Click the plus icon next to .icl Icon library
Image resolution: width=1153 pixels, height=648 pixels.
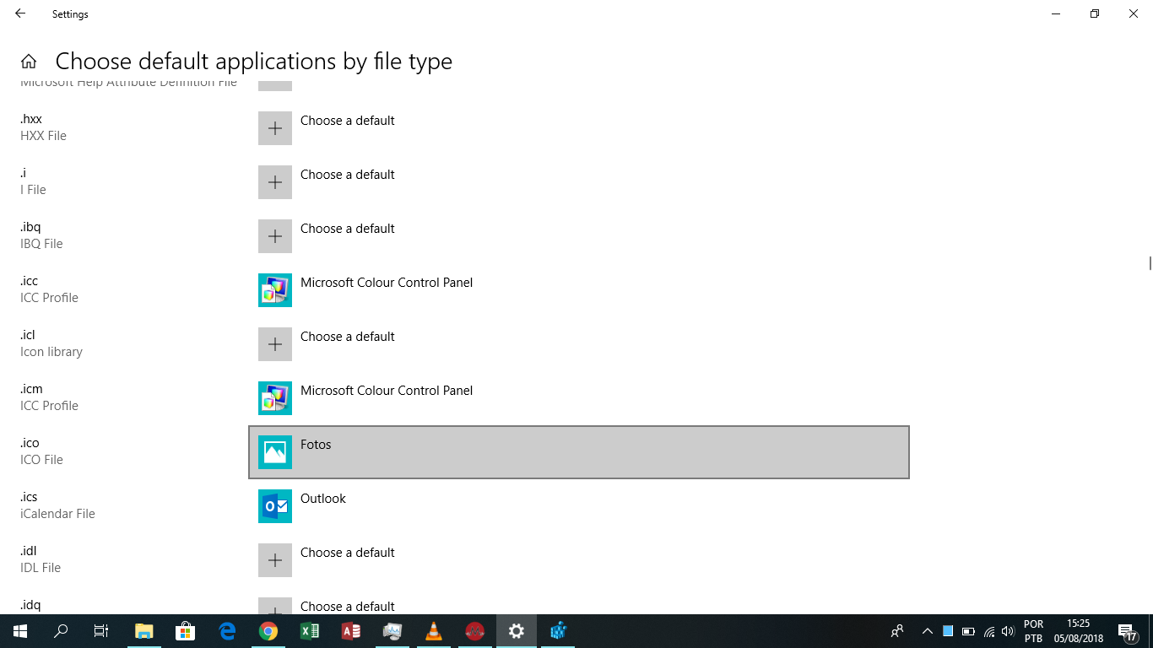pyautogui.click(x=275, y=344)
